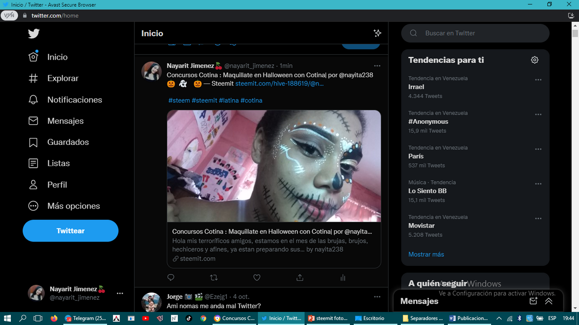
Task: Open options for the #Anonymous trend
Action: tap(538, 115)
